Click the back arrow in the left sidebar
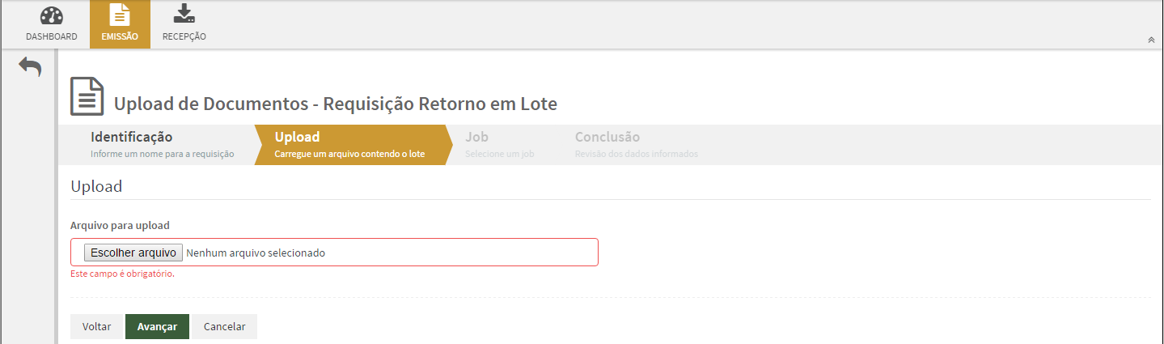The image size is (1164, 344). (30, 67)
